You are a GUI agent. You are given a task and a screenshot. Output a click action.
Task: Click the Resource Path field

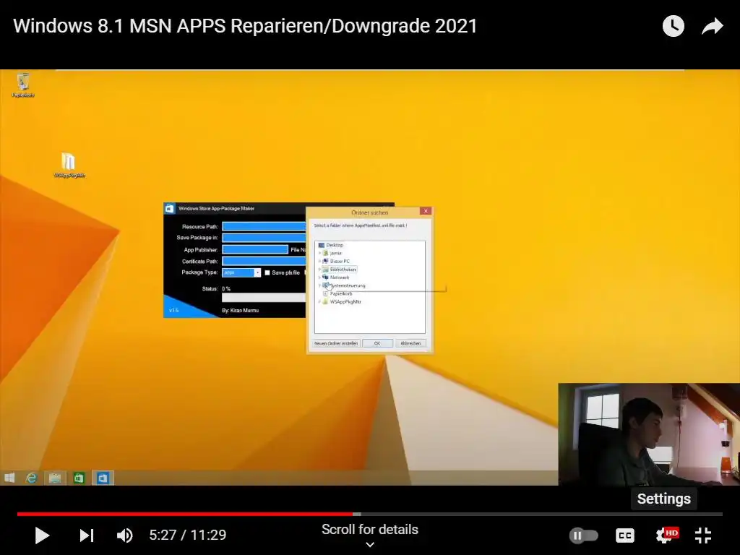[264, 226]
